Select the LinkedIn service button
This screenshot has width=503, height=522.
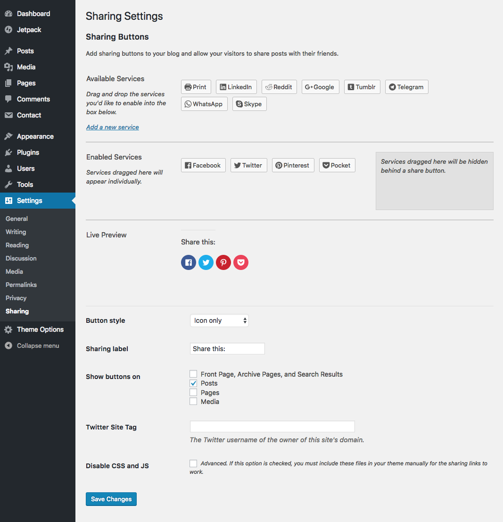236,87
